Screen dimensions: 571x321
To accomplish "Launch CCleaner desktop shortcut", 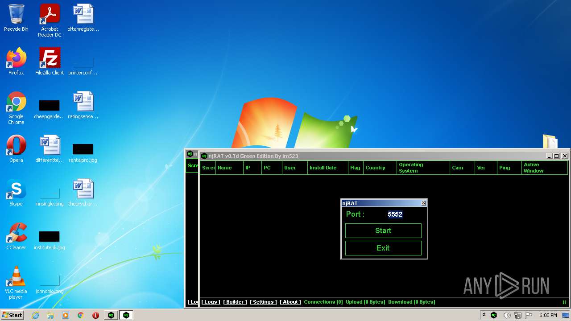I will (x=16, y=236).
